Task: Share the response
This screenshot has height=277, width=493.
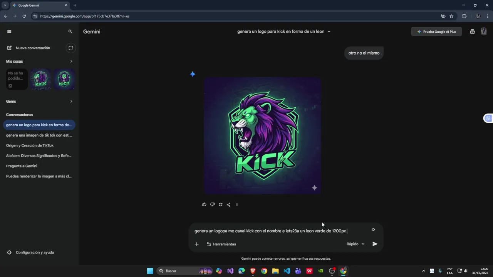Action: coord(228,205)
